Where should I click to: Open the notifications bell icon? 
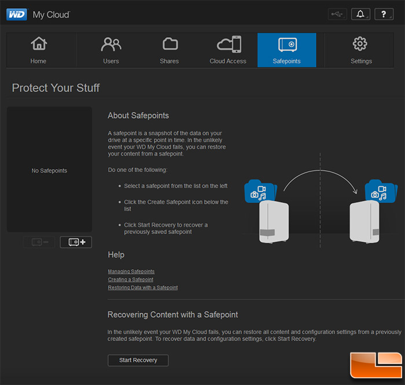tap(360, 14)
